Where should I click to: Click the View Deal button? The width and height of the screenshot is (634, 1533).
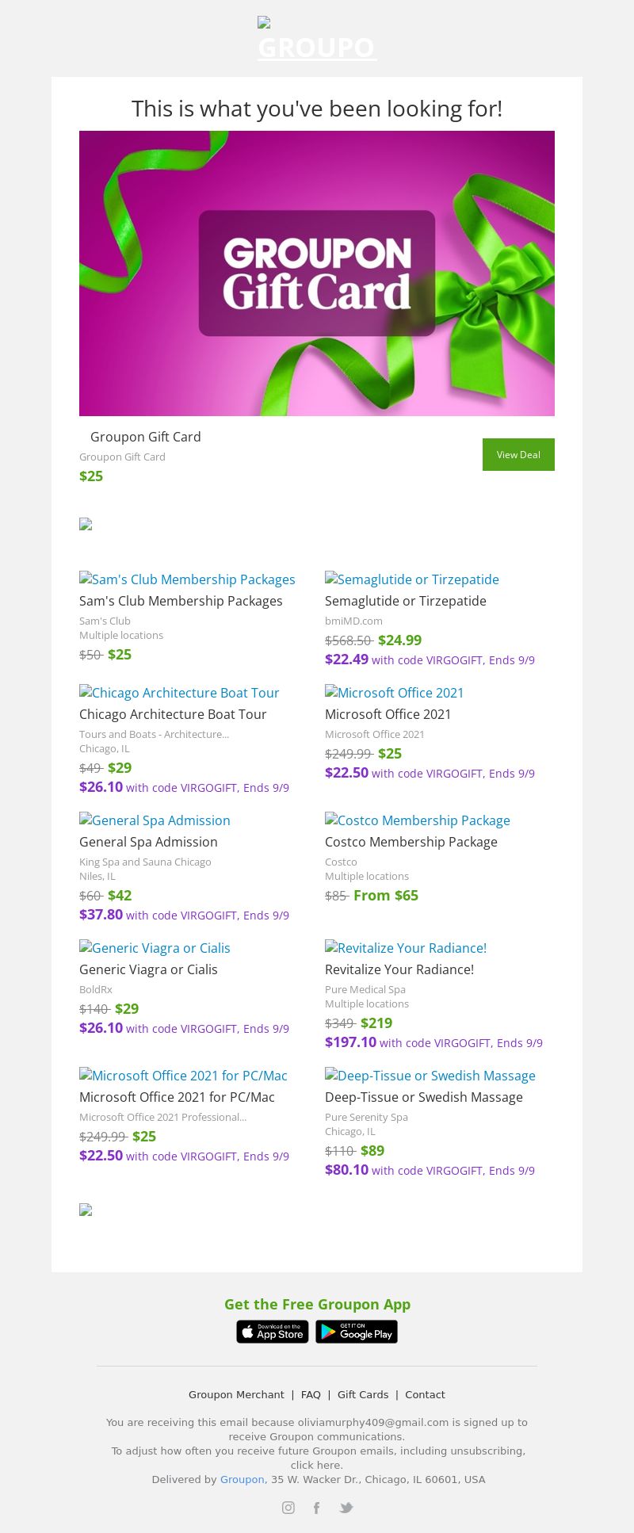click(x=518, y=455)
